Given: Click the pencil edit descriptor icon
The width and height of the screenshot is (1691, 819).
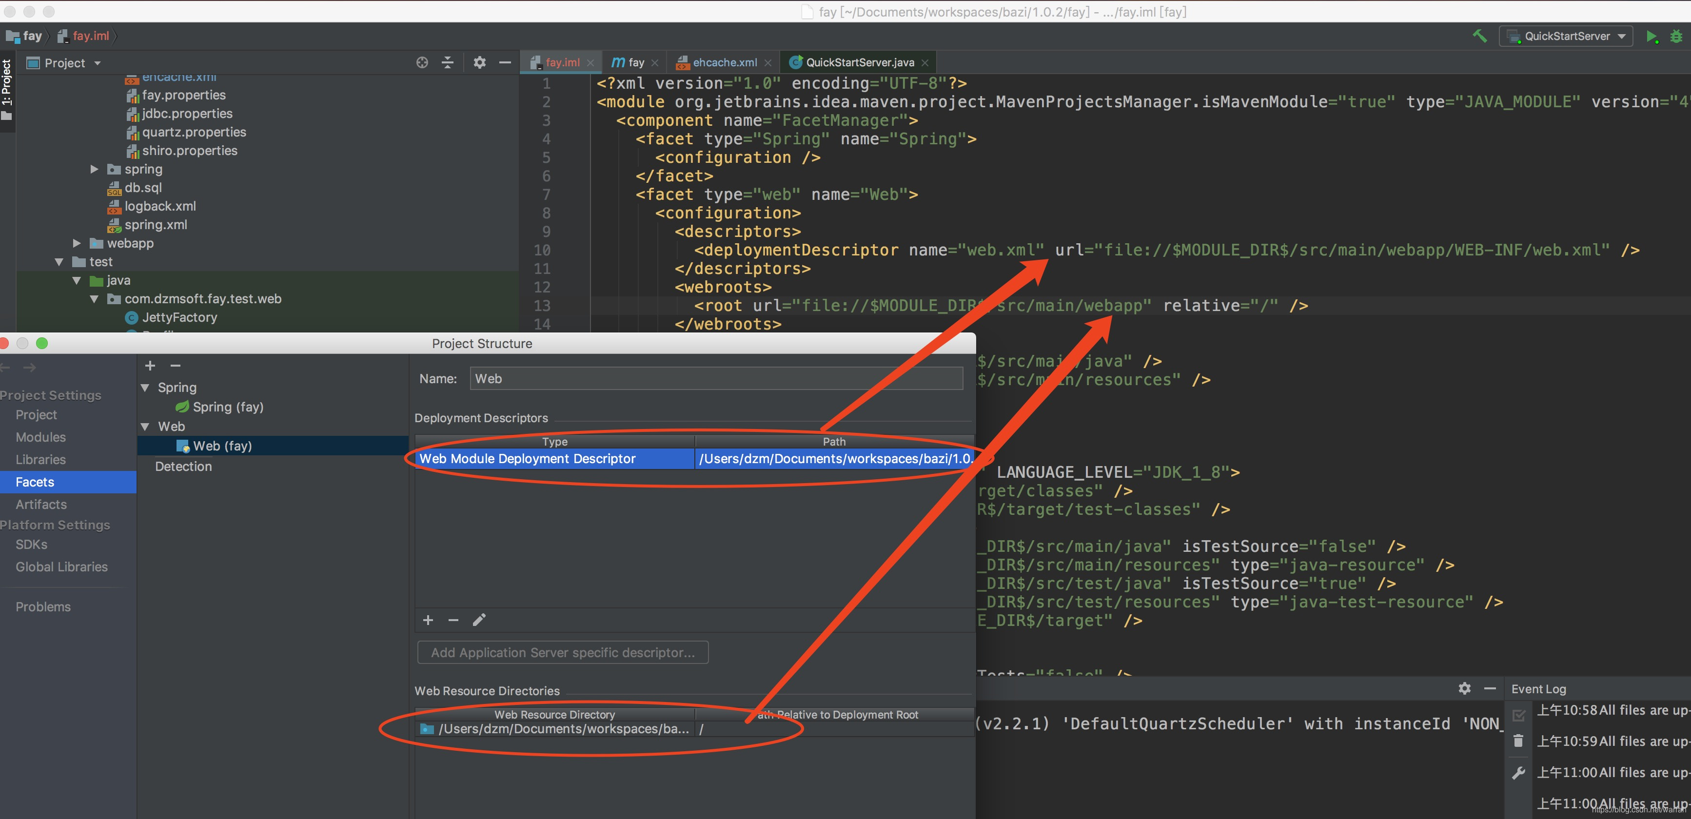Looking at the screenshot, I should coord(479,620).
